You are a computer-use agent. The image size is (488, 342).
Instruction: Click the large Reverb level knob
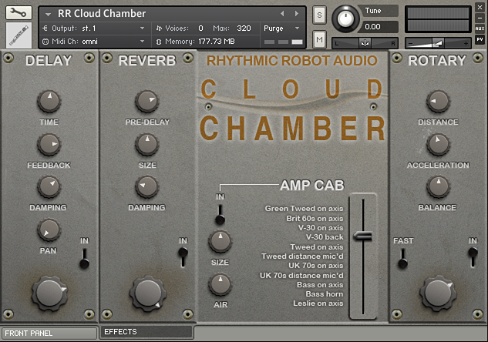point(148,293)
